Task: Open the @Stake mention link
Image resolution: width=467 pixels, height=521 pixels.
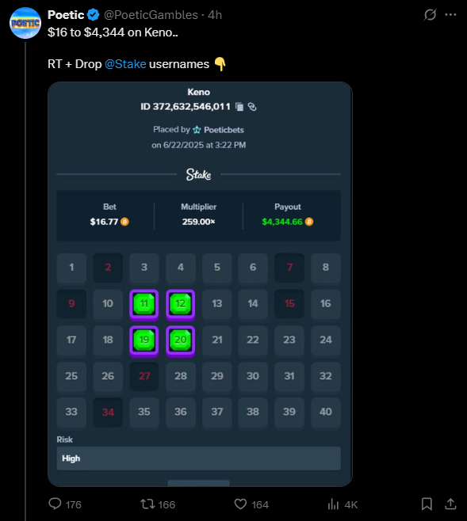Action: 125,64
